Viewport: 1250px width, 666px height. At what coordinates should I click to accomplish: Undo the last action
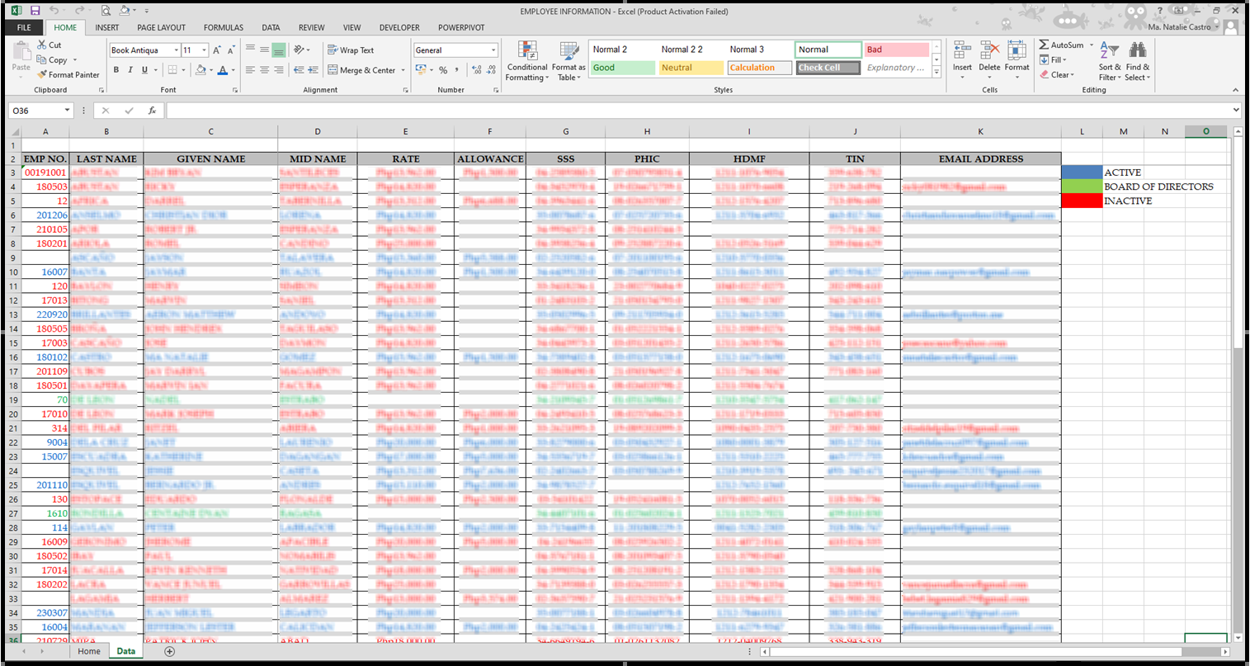click(x=54, y=11)
